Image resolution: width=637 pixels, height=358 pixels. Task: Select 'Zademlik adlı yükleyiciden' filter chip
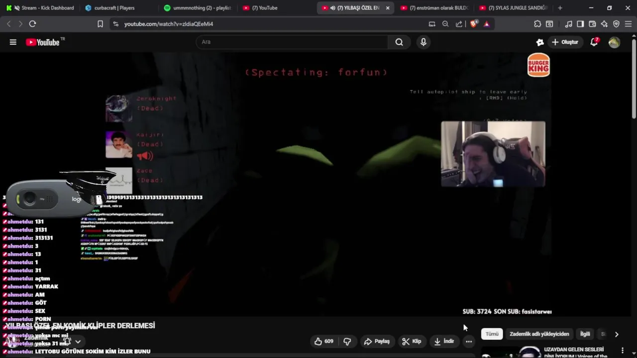(x=539, y=334)
